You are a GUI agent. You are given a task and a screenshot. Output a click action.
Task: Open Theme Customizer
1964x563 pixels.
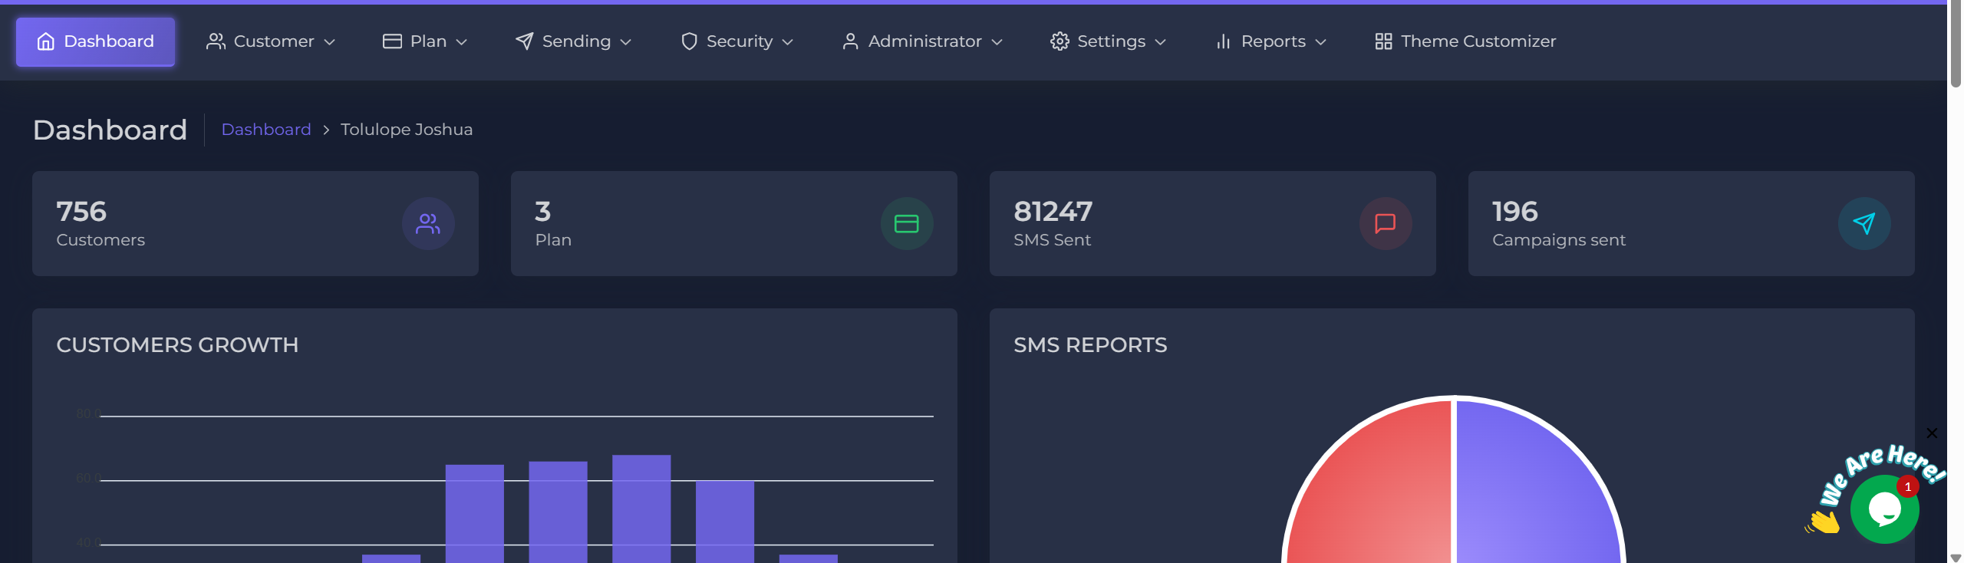point(1478,41)
